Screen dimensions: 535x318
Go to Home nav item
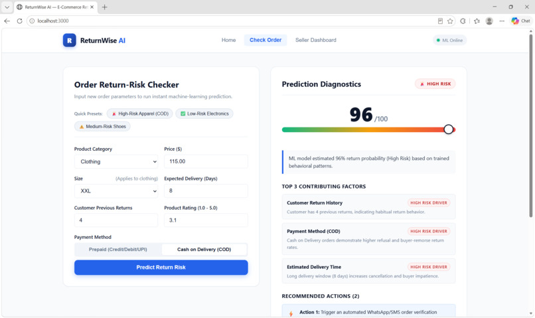click(228, 40)
